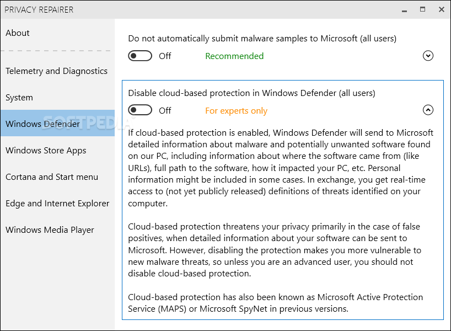Minimize the Privacy Repairer window
This screenshot has height=331, width=451.
(x=404, y=10)
